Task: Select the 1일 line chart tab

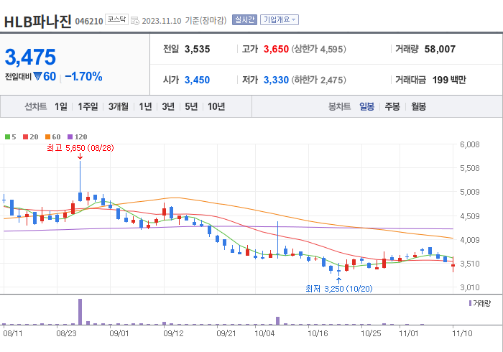Action: [60, 106]
